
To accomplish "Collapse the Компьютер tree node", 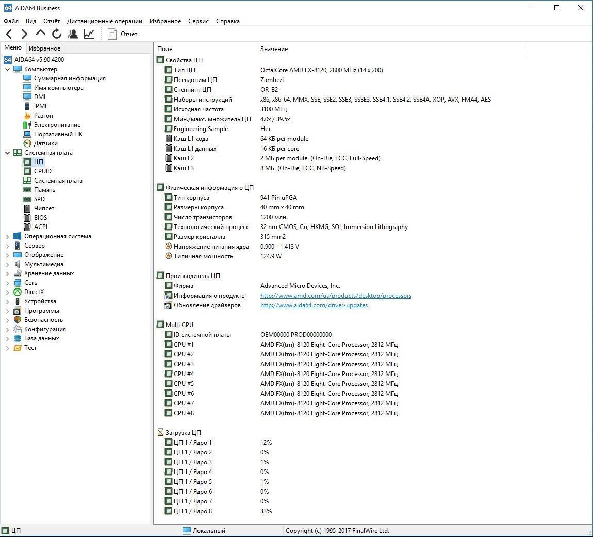I will pyautogui.click(x=8, y=69).
